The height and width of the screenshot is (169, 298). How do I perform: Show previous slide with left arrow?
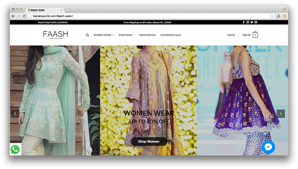click(15, 114)
